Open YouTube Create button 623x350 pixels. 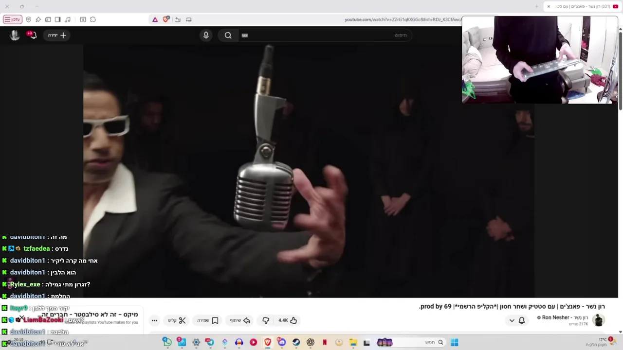(x=57, y=35)
